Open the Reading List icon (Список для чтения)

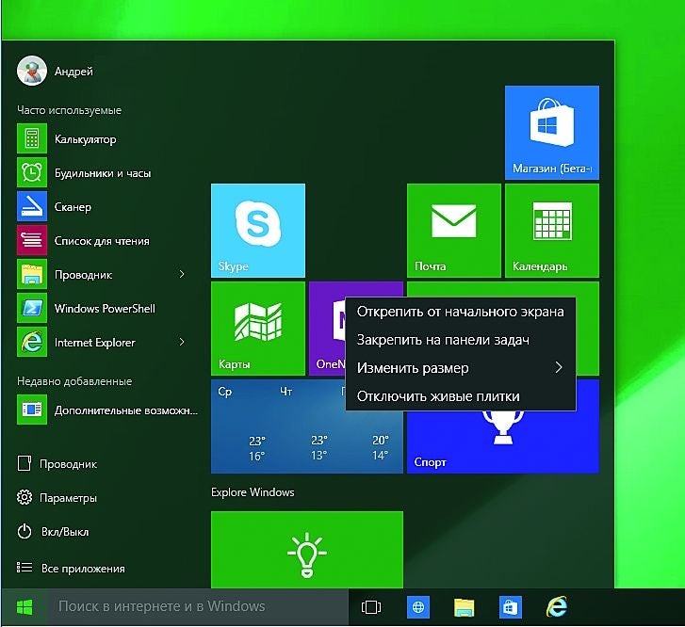32,240
